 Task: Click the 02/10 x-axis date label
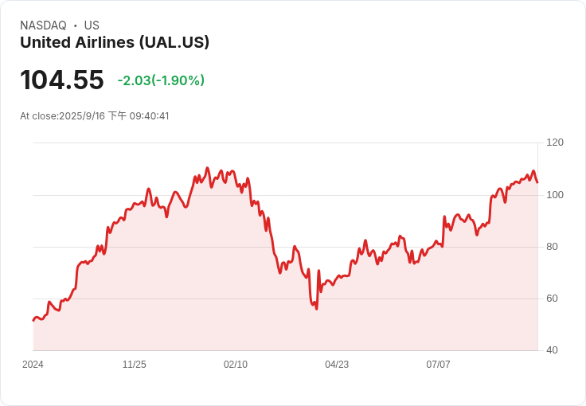(236, 365)
